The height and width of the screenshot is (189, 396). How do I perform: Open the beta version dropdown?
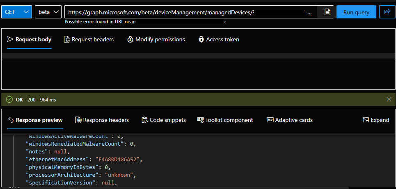48,12
